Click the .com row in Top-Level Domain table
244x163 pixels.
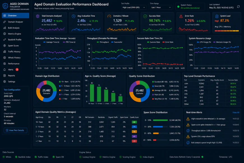pyautogui.click(x=211, y=83)
